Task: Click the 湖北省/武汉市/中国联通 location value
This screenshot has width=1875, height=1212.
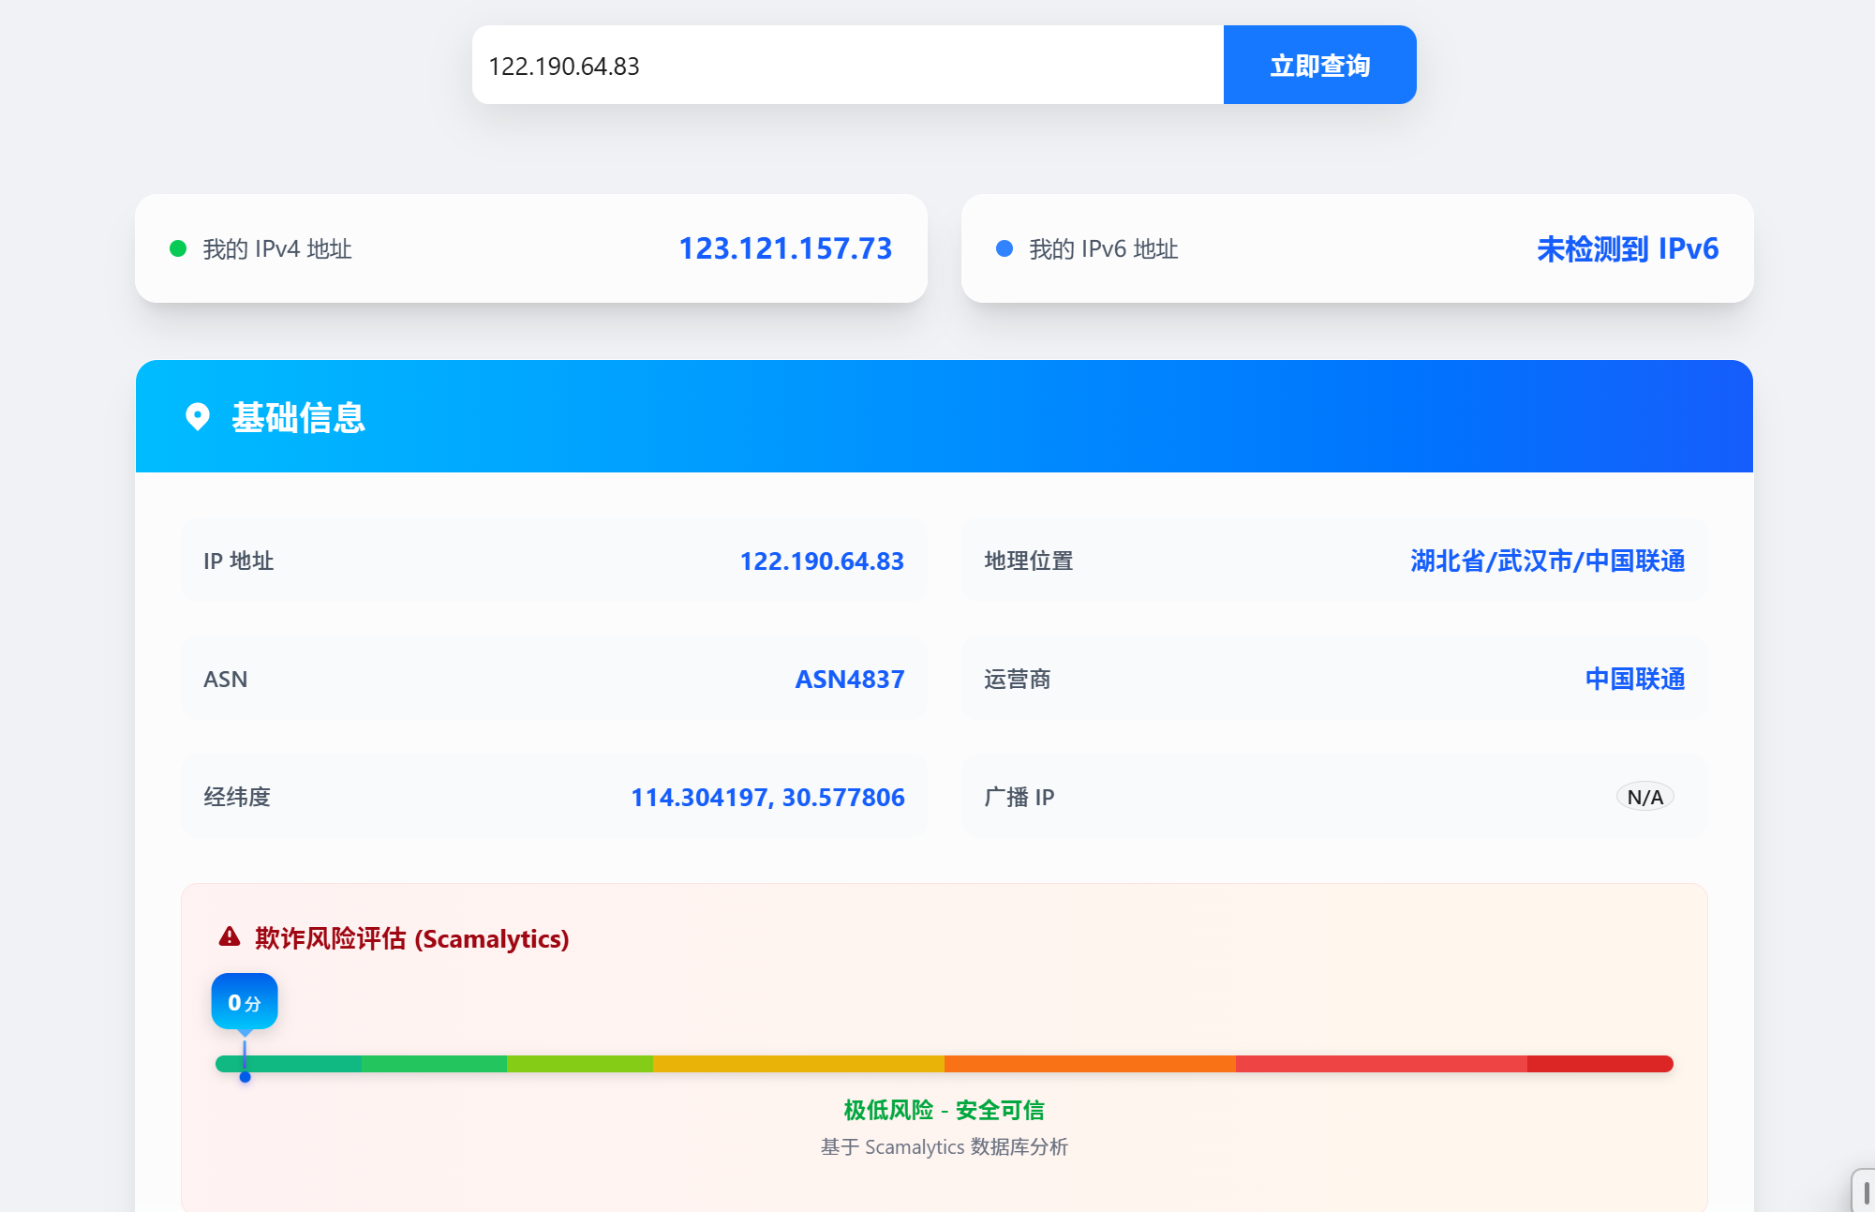Action: [x=1547, y=561]
